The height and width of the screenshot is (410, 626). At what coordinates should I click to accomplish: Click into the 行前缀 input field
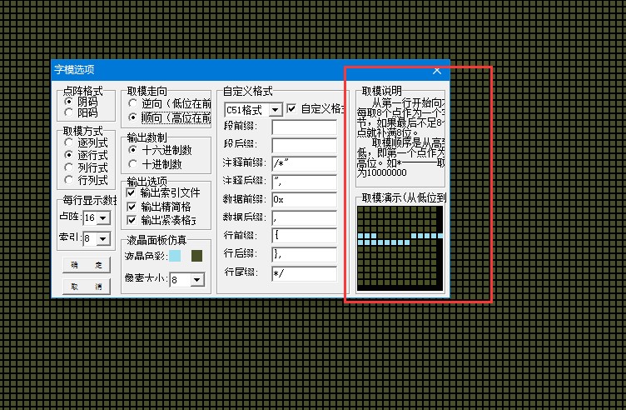[x=304, y=235]
